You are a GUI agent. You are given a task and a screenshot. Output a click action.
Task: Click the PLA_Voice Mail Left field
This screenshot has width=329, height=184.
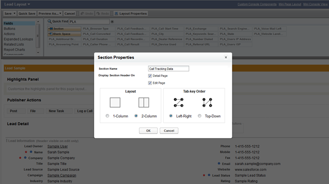[270, 29]
